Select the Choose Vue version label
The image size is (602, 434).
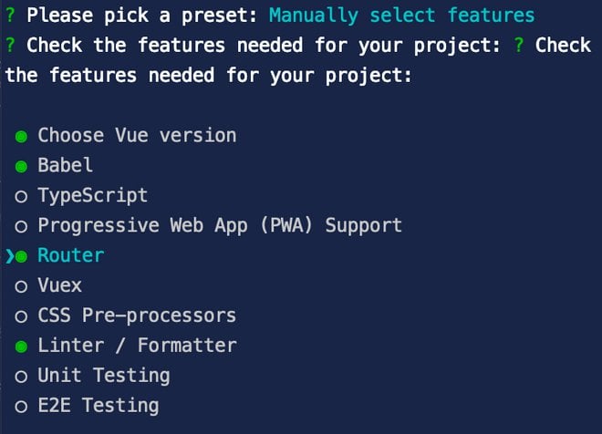(x=137, y=136)
